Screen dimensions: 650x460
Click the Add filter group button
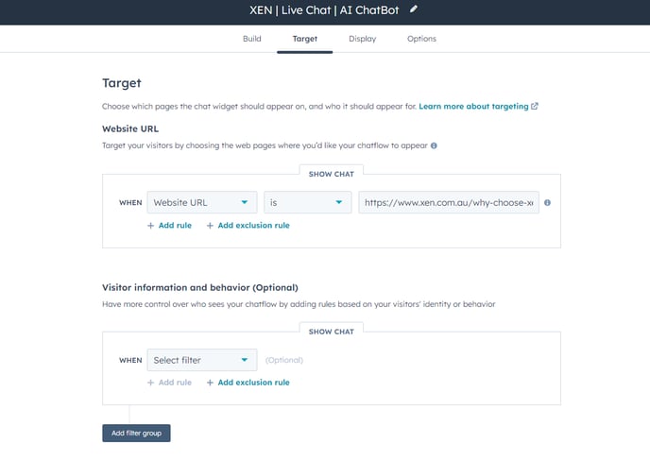tap(136, 433)
